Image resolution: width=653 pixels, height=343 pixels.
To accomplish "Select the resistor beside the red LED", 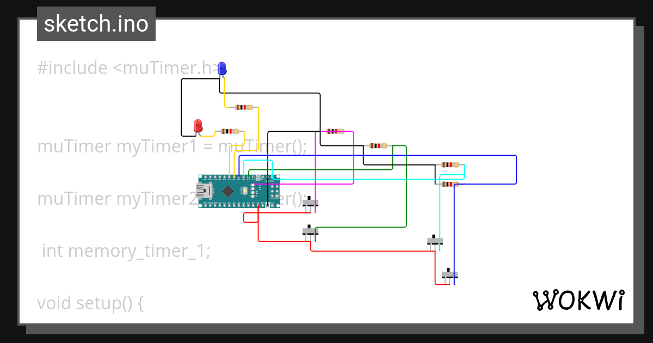I will pos(230,131).
